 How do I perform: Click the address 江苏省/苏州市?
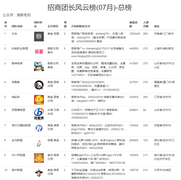(x=163, y=97)
